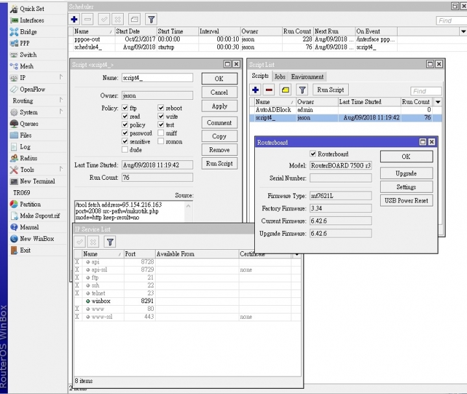Open TR069 menu item
Image resolution: width=467 pixels, height=394 pixels.
pyautogui.click(x=21, y=193)
